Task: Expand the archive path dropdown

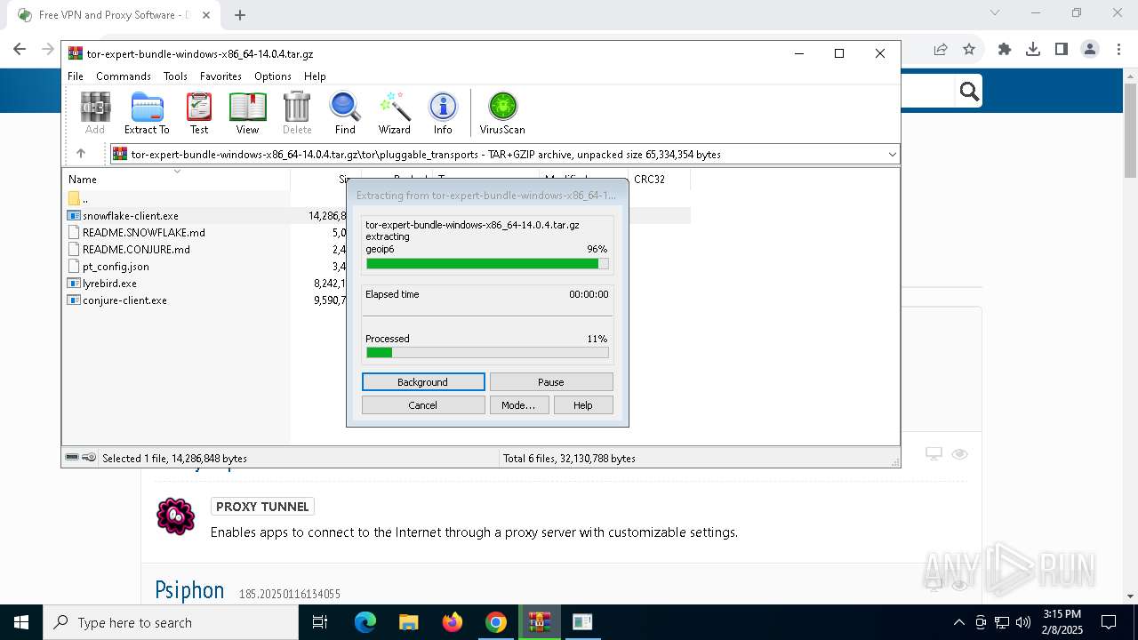Action: 892,155
